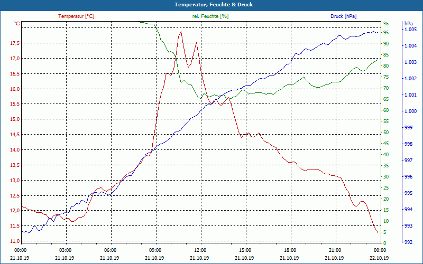Screen dimensions: 423x264
Task: Click the 11,0 temperature axis value
Action: pyautogui.click(x=15, y=241)
